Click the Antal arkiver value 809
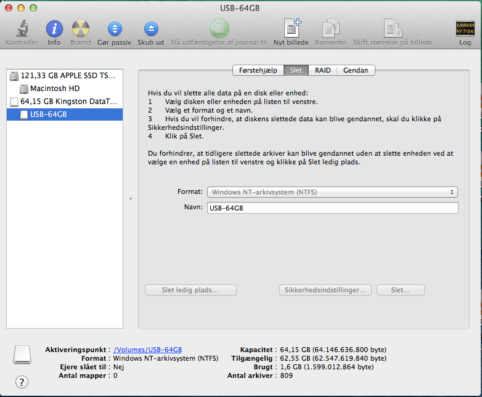This screenshot has height=397, width=482. pos(287,375)
